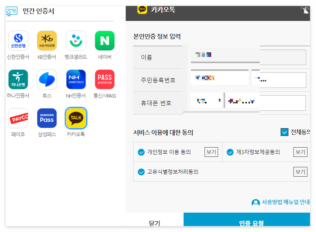Viewport: 316px width, 232px height.
Task: Click the 민간 인증서 title text
Action: [38, 11]
